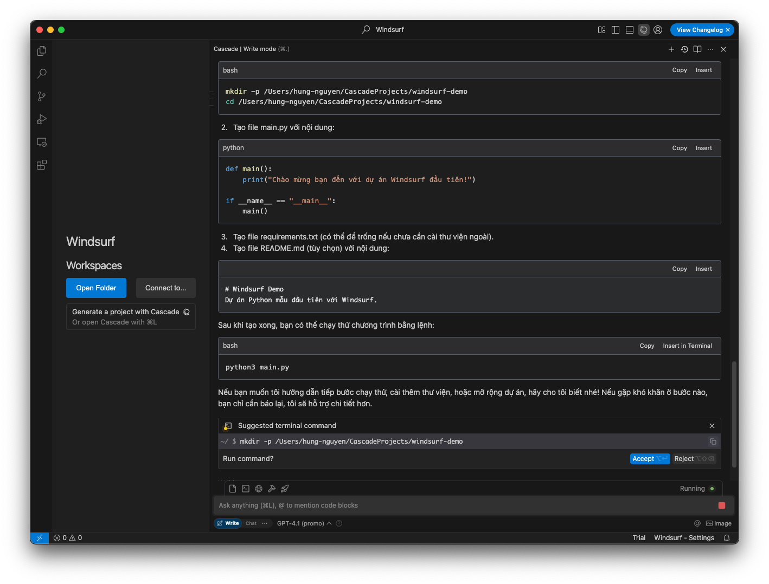The height and width of the screenshot is (584, 769).
Task: Toggle the bottom panel visibility
Action: click(630, 30)
